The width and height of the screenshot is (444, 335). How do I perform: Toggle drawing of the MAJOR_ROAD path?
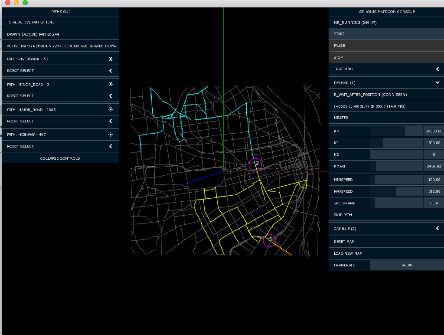(x=110, y=109)
